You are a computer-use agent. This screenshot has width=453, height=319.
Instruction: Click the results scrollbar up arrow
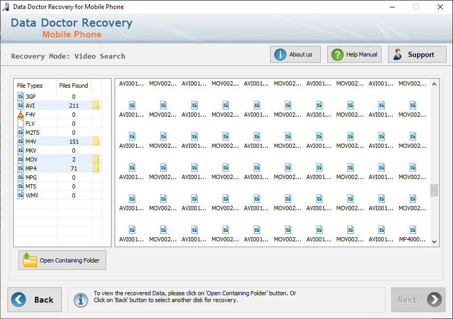[x=434, y=85]
